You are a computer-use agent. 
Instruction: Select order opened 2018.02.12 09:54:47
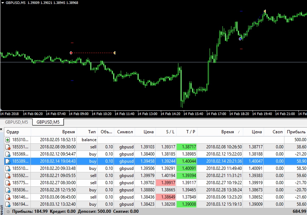(x=156, y=154)
